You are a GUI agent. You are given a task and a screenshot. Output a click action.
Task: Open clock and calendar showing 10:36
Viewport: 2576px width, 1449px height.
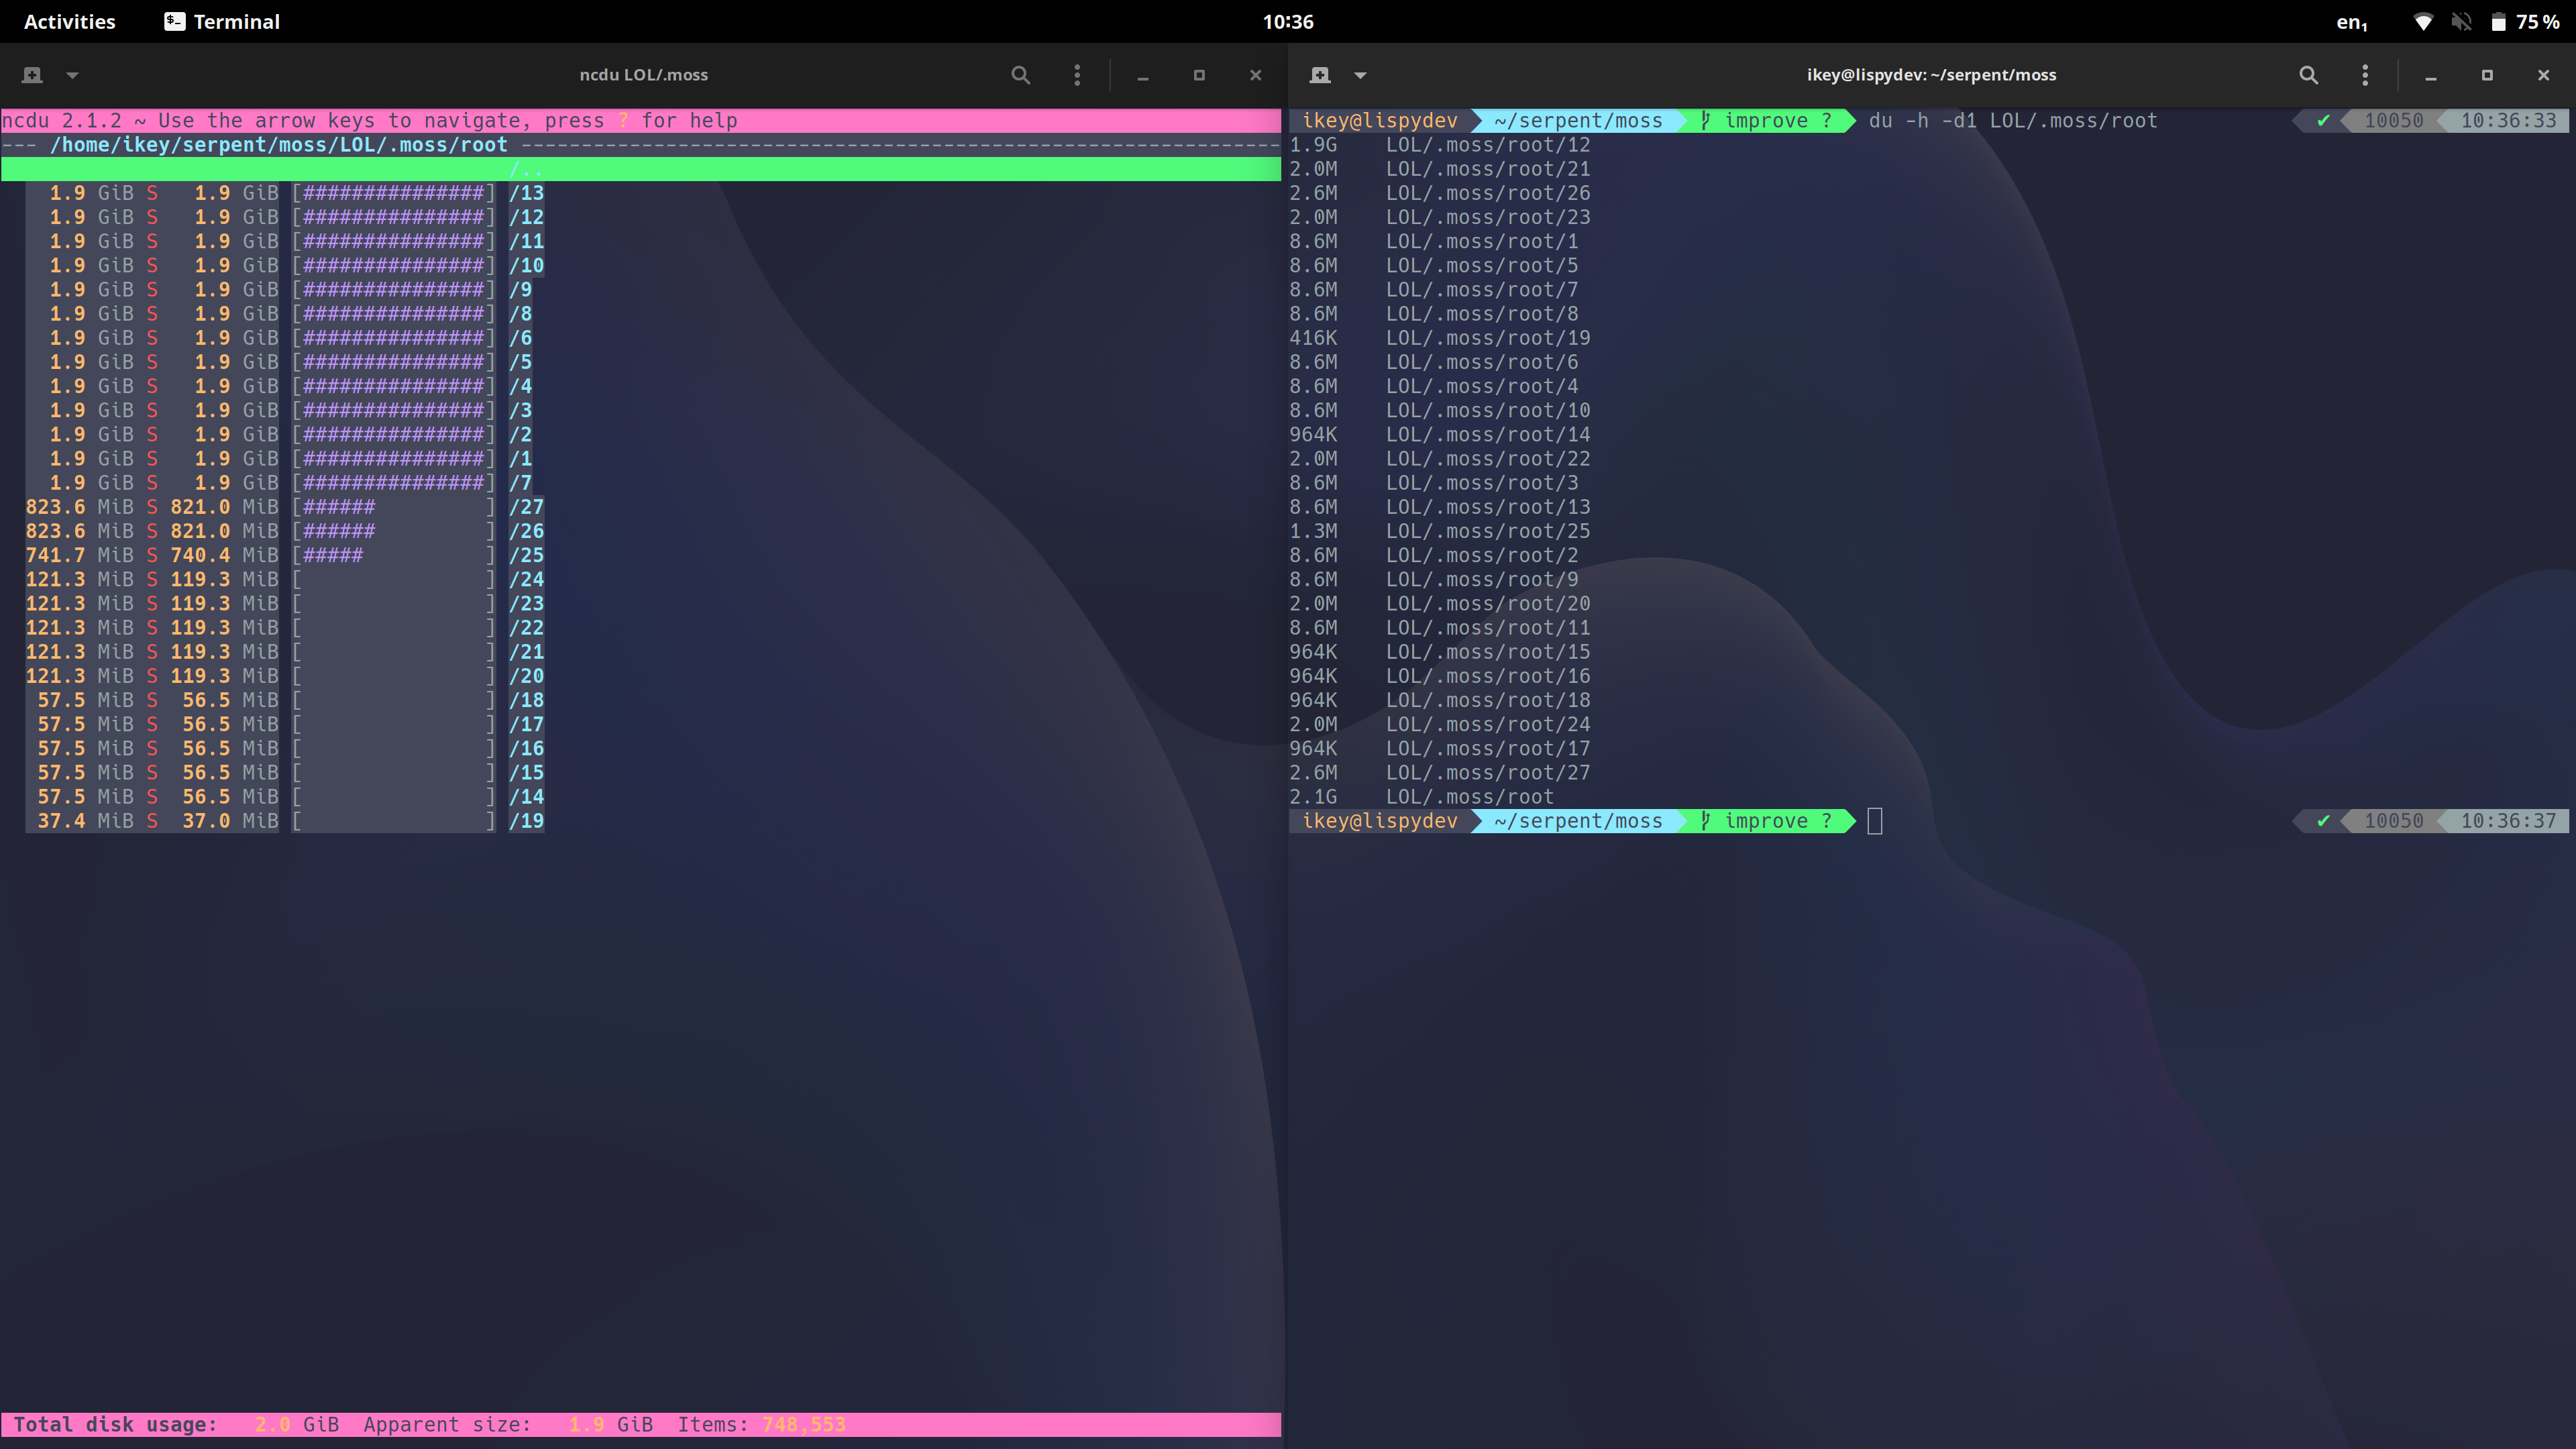(x=1288, y=21)
